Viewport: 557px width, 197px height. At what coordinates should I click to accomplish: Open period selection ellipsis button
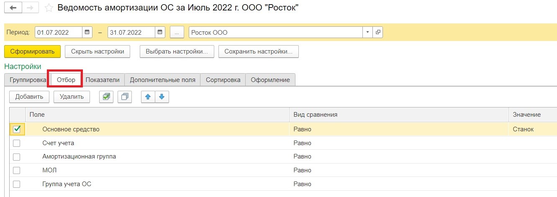pos(177,32)
